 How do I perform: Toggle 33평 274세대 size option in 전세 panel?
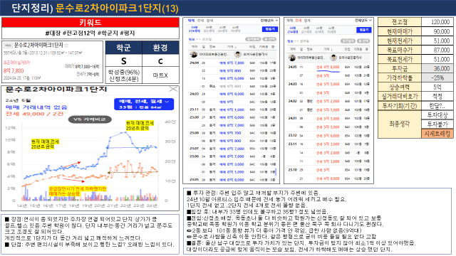pyautogui.click(x=292, y=30)
